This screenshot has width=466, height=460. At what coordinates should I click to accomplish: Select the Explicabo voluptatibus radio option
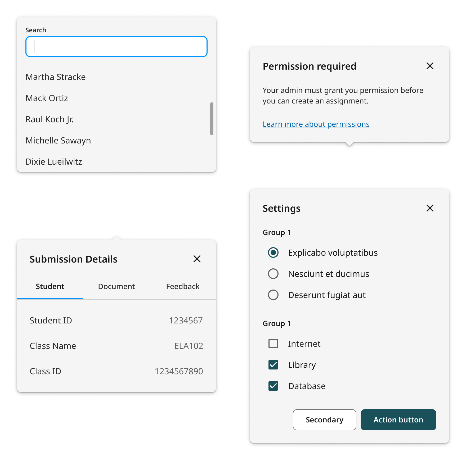pos(273,252)
